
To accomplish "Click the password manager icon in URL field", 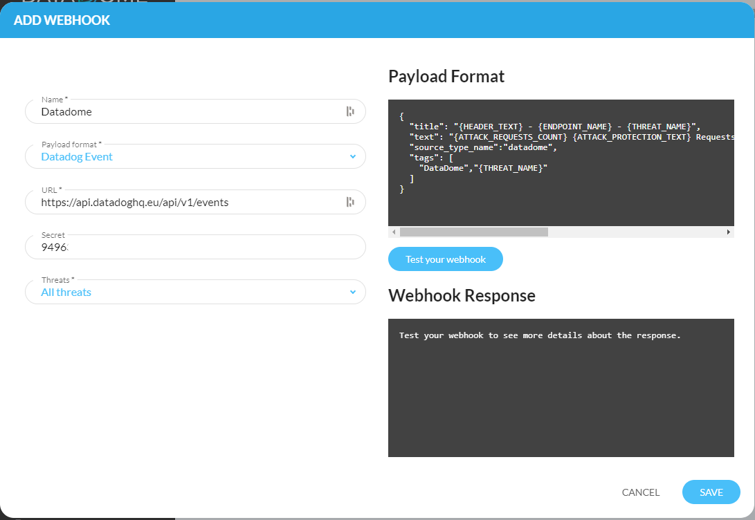I will (x=350, y=202).
